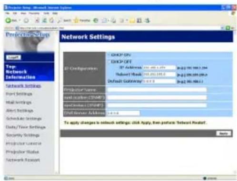
Task: Click into the Subnet Mask field
Action: coord(159,74)
